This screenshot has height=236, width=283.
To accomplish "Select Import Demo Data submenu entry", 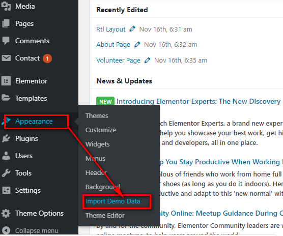I will coord(113,201).
